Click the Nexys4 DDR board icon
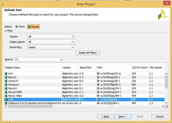The width and height of the screenshot is (172, 123). 6,92
